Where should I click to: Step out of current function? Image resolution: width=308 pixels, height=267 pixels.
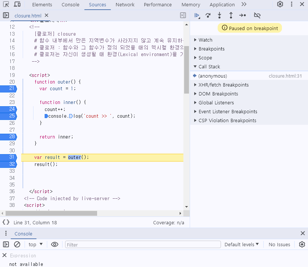[x=231, y=15]
